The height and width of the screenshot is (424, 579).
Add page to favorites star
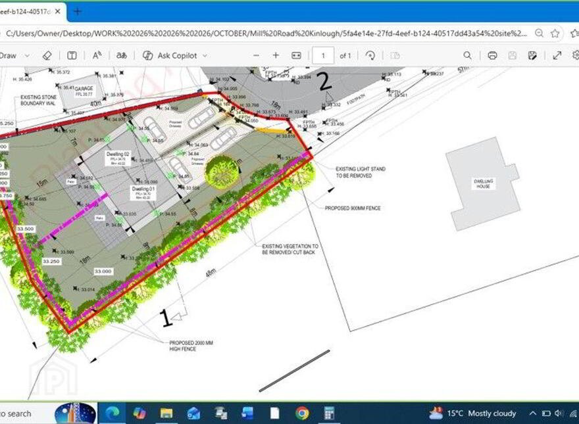pyautogui.click(x=555, y=34)
